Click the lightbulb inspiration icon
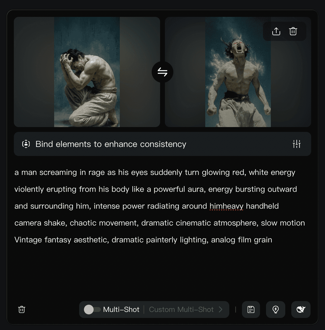 click(276, 310)
